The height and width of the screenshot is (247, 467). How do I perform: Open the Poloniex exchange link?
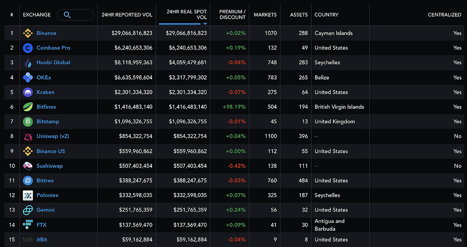tap(48, 195)
